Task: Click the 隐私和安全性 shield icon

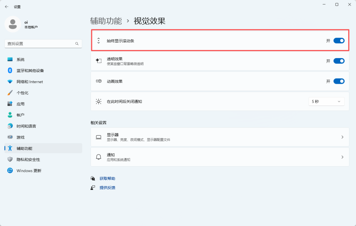Action: 10,159
